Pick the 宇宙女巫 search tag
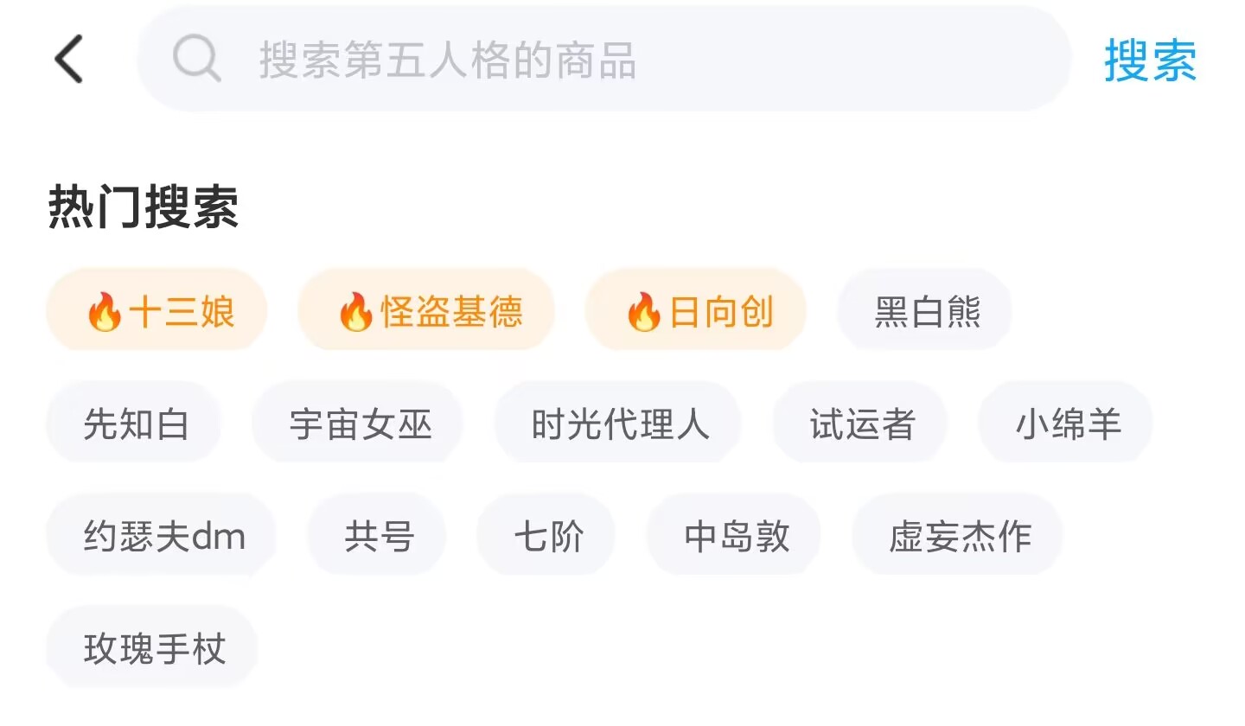Viewport: 1245px width, 726px height. click(x=359, y=423)
